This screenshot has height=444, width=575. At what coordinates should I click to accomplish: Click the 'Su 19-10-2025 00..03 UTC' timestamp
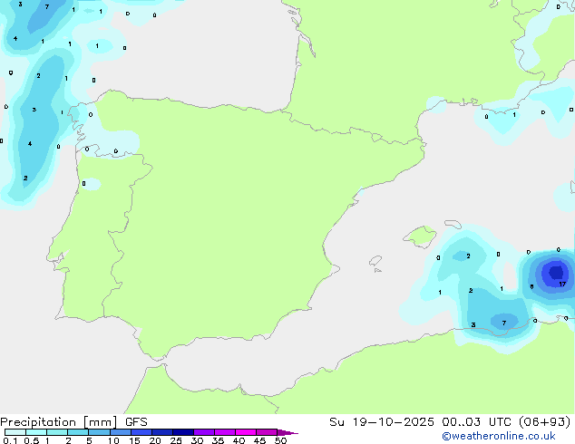(x=422, y=421)
